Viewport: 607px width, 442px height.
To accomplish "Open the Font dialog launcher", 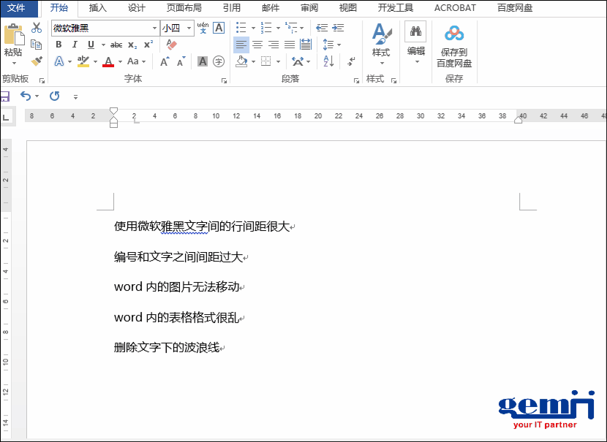I will pyautogui.click(x=225, y=81).
